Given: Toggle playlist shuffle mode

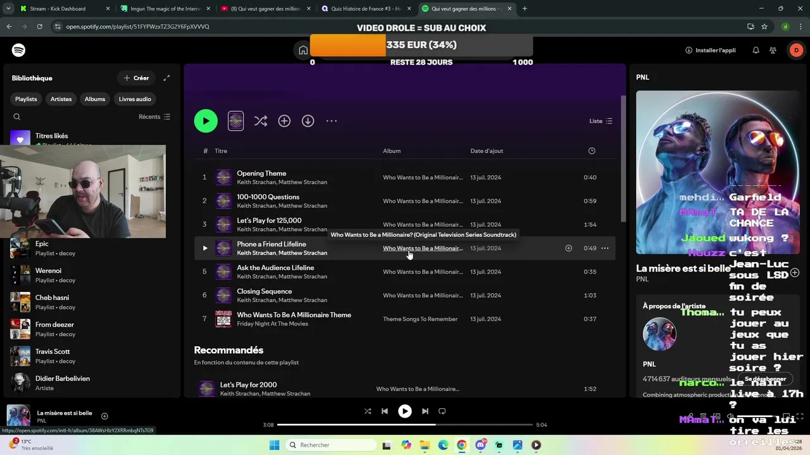Looking at the screenshot, I should point(261,121).
